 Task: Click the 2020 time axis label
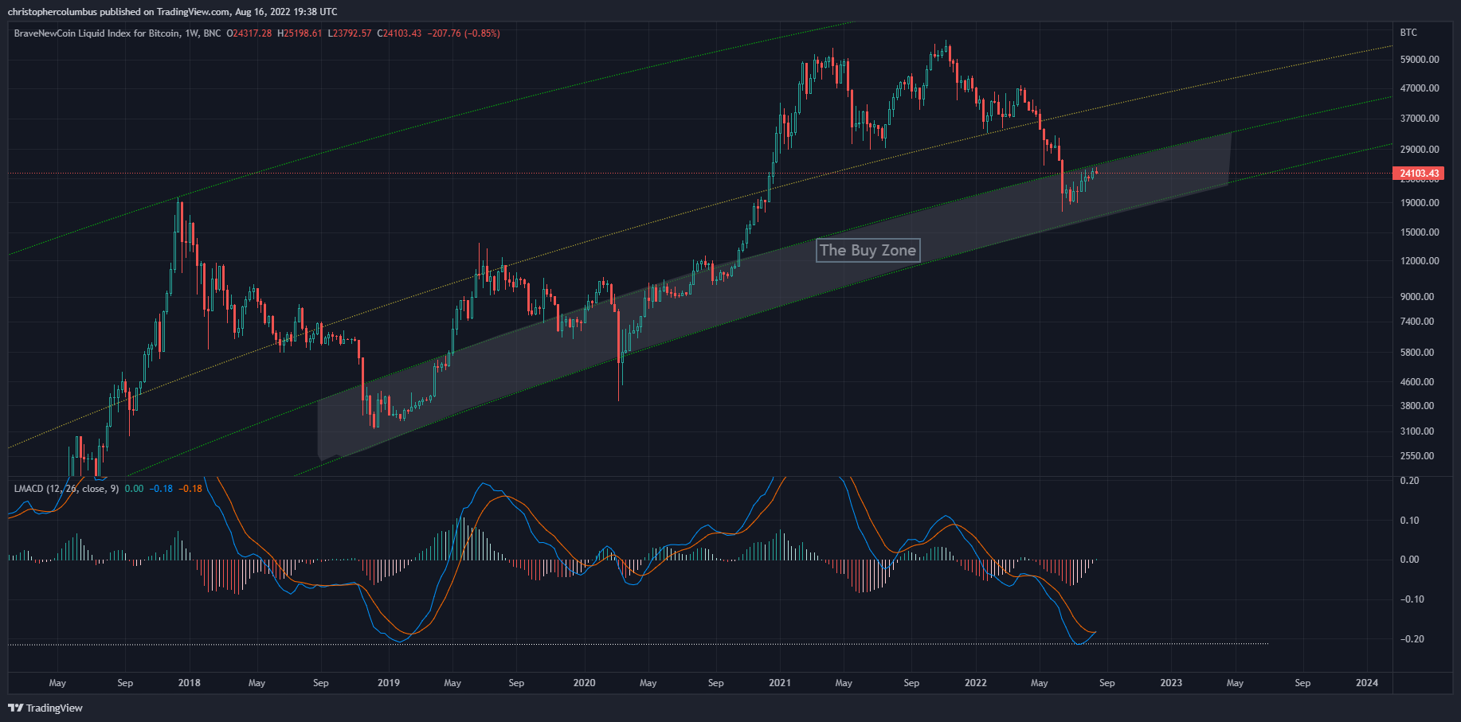pos(584,683)
